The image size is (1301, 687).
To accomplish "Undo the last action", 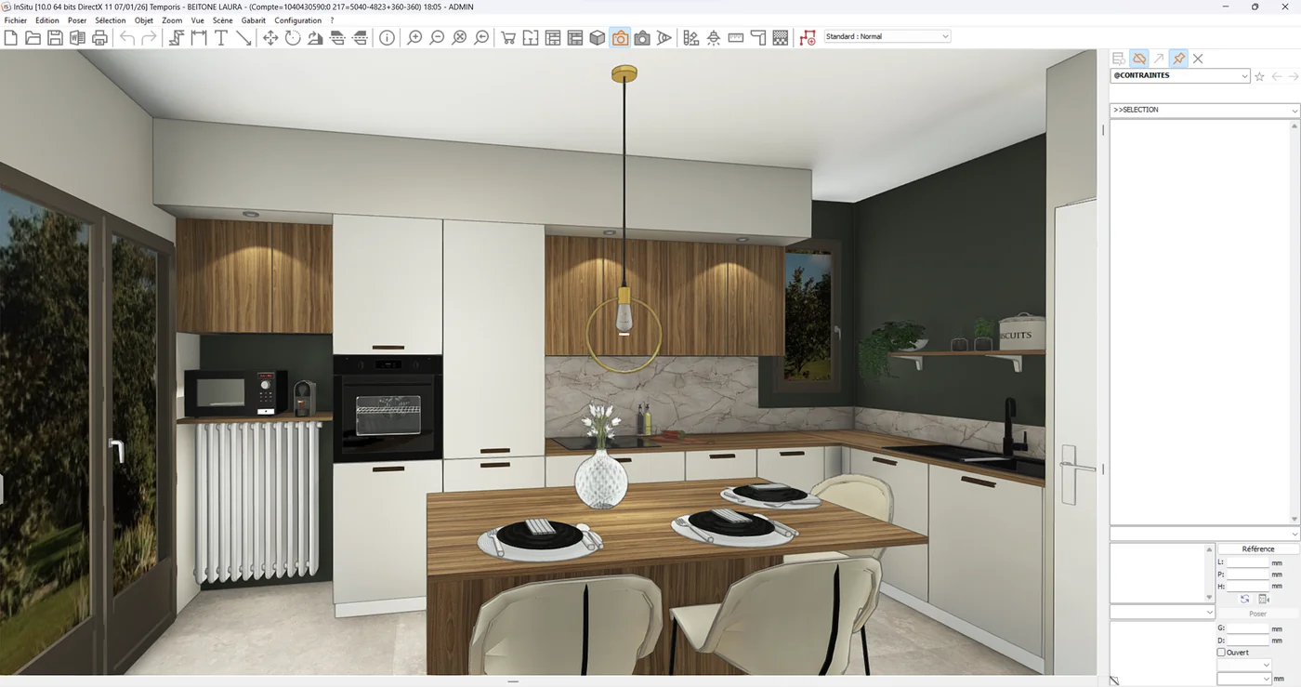I will pyautogui.click(x=127, y=37).
